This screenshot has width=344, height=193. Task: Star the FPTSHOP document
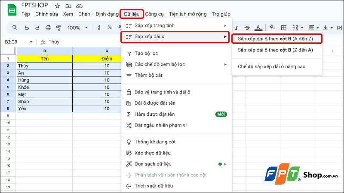(57, 6)
